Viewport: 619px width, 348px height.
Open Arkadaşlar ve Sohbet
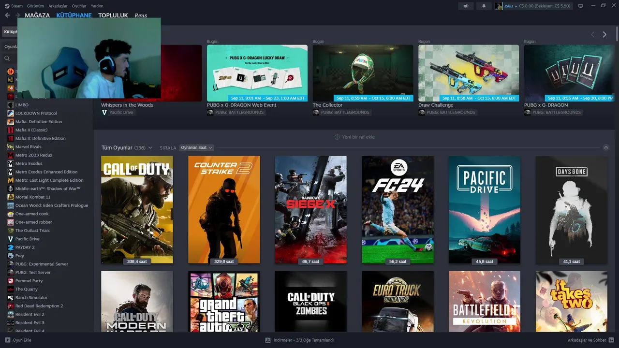pos(591,340)
